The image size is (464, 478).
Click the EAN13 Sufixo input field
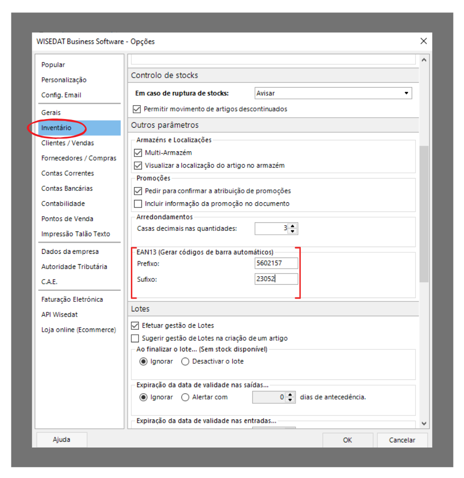pyautogui.click(x=276, y=279)
